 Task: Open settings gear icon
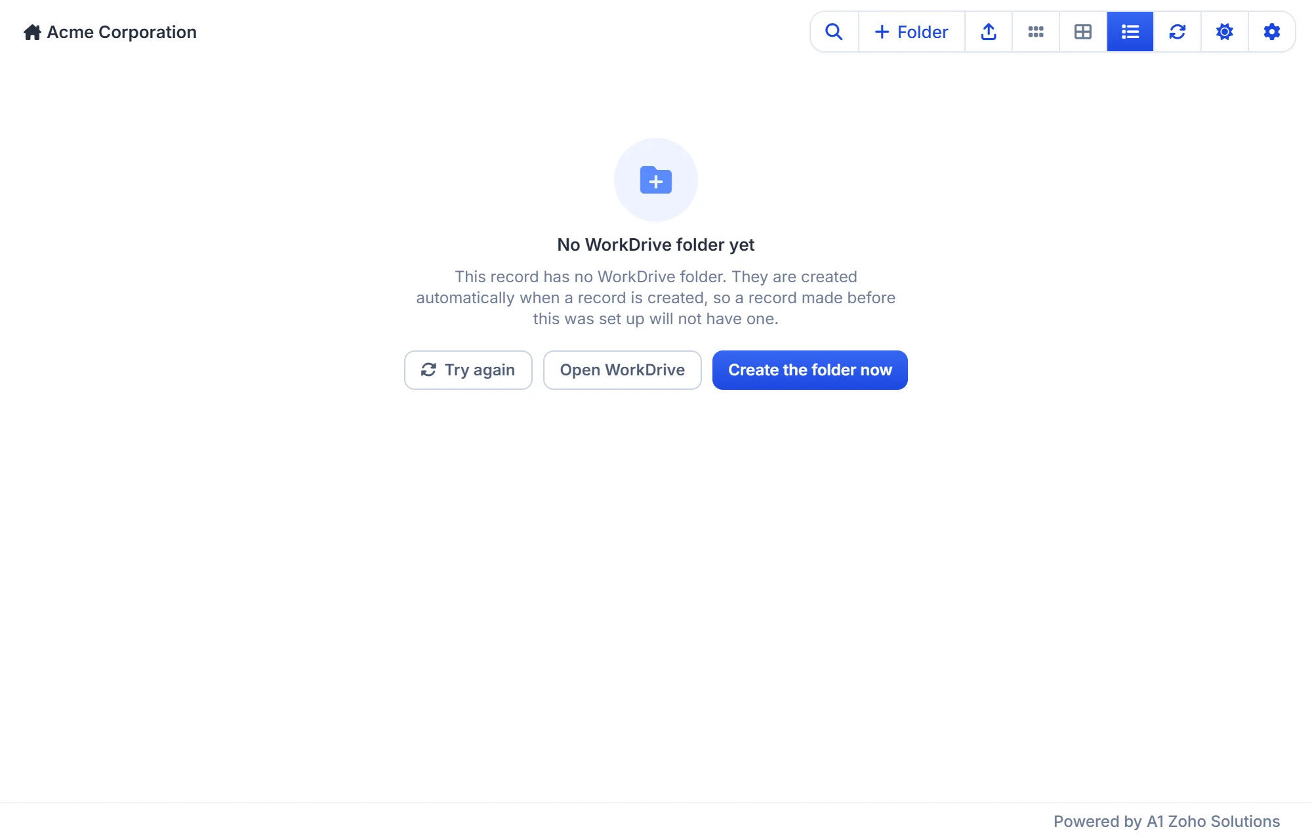coord(1272,31)
